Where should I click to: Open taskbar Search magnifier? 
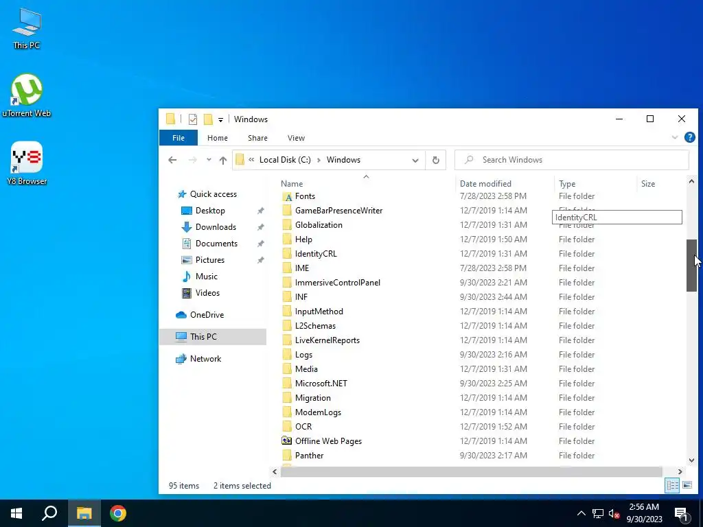(x=49, y=513)
